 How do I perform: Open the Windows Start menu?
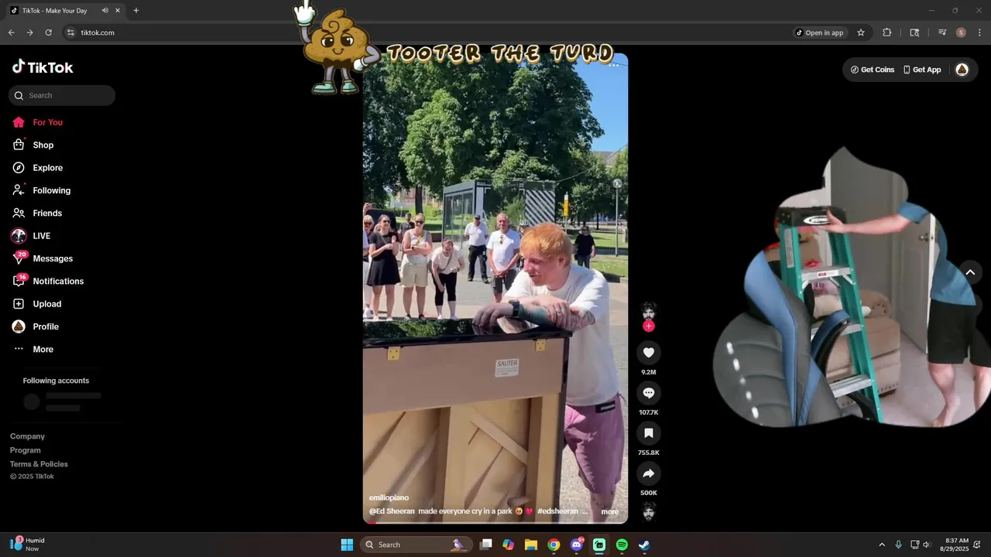coord(347,545)
